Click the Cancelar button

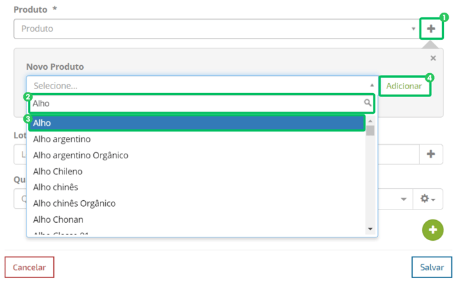click(29, 267)
